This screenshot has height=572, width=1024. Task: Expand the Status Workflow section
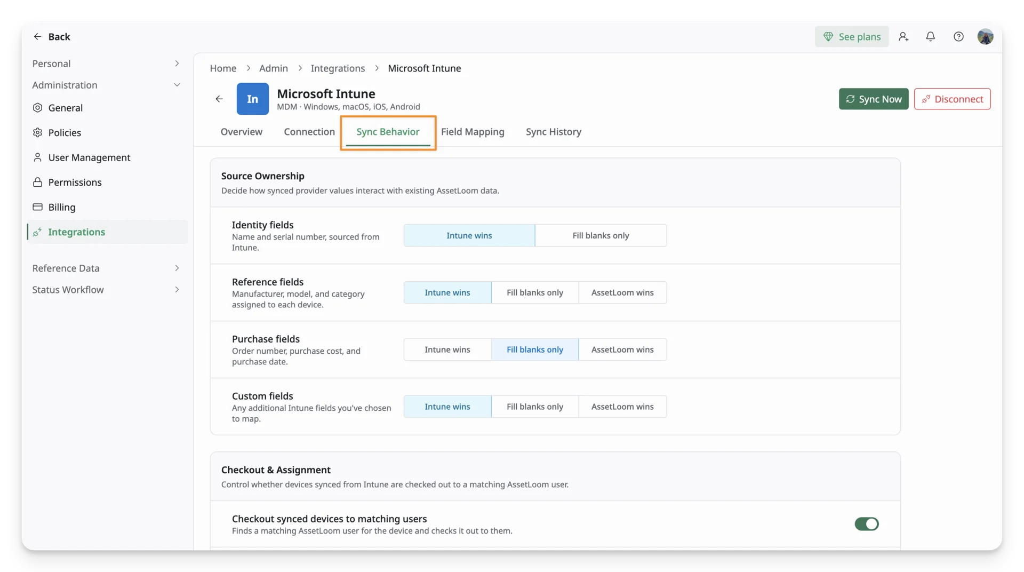pos(107,290)
